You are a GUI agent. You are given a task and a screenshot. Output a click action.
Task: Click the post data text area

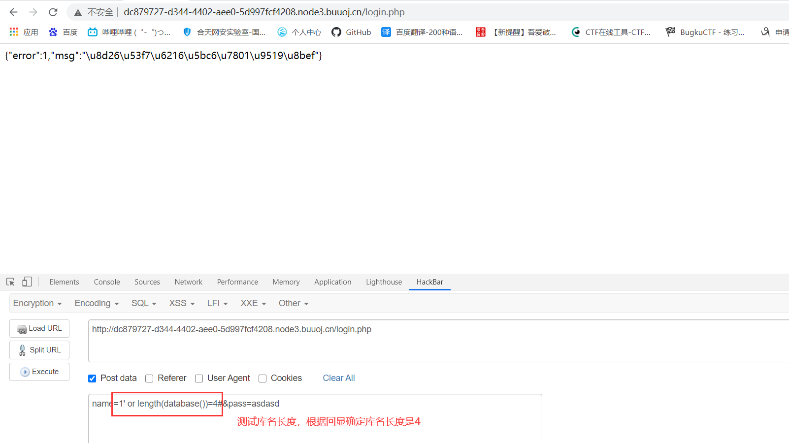315,418
